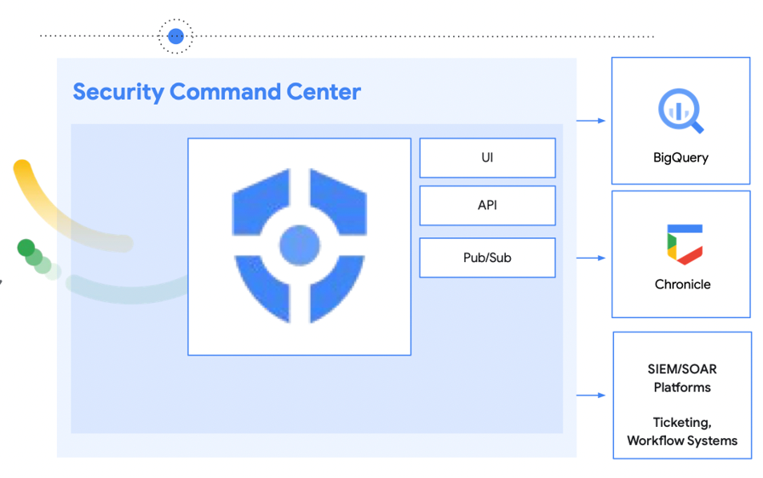The height and width of the screenshot is (478, 763).
Task: Click the Security Command Center title
Action: 216,92
